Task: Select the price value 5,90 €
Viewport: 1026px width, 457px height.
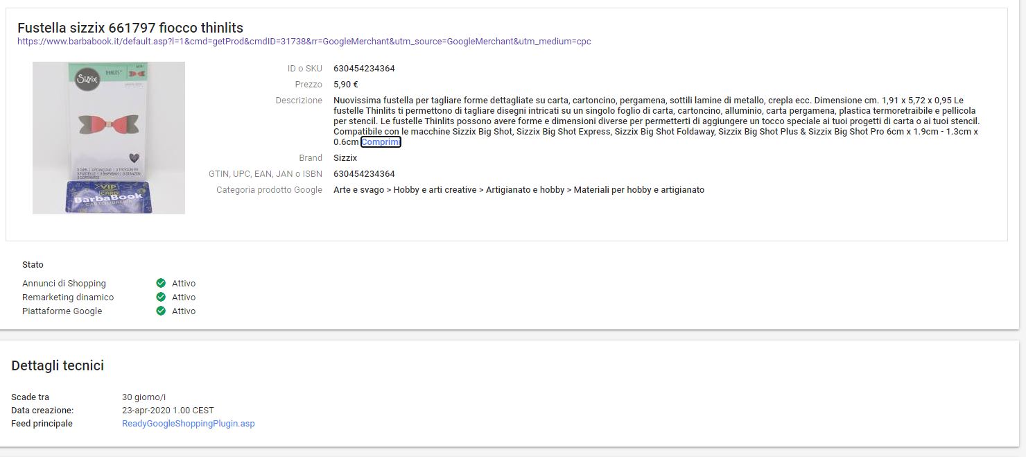Action: coord(346,85)
